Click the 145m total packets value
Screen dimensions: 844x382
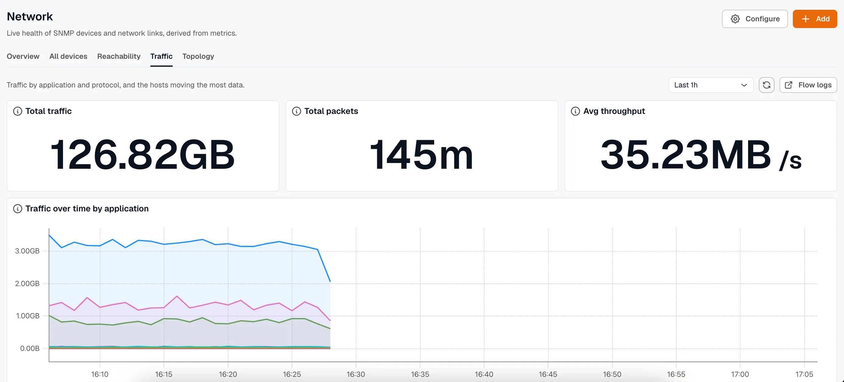click(421, 154)
